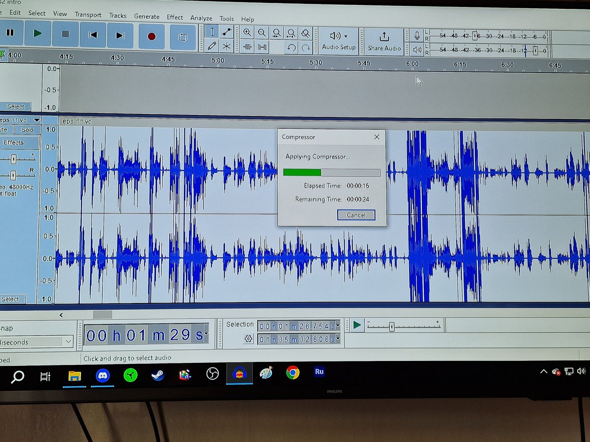
Task: Open the Help menu
Action: 248,19
